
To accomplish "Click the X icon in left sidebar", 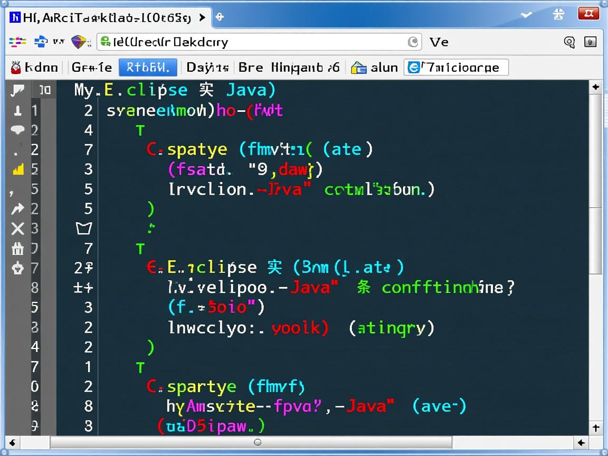I will [17, 229].
